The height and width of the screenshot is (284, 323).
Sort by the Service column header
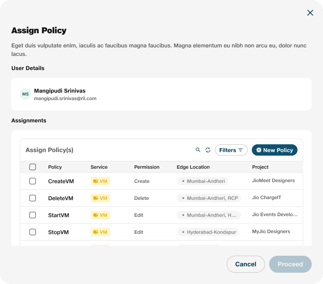pyautogui.click(x=99, y=167)
